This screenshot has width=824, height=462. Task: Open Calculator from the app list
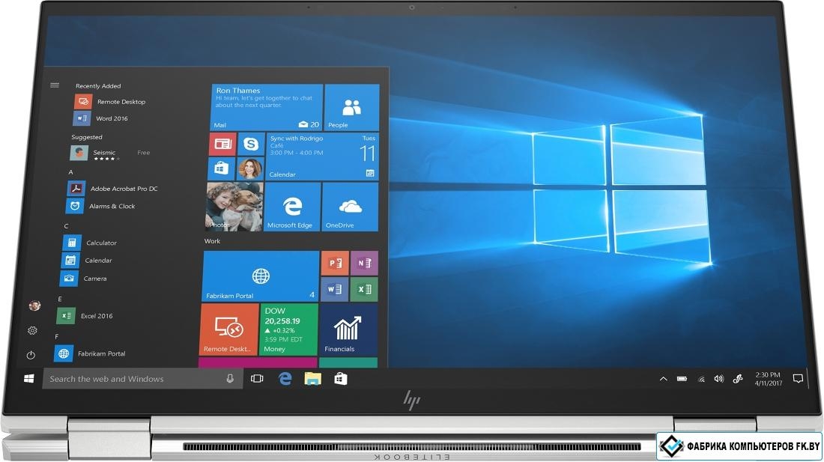pos(90,243)
